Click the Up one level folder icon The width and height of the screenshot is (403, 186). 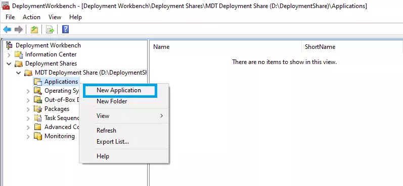(34, 29)
